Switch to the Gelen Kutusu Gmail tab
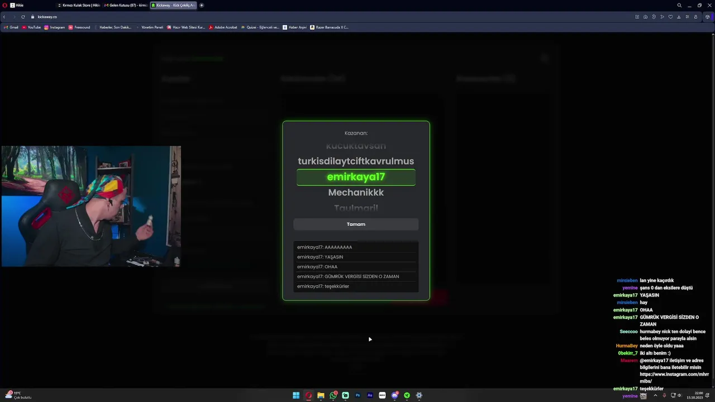This screenshot has height=402, width=715. [x=126, y=5]
